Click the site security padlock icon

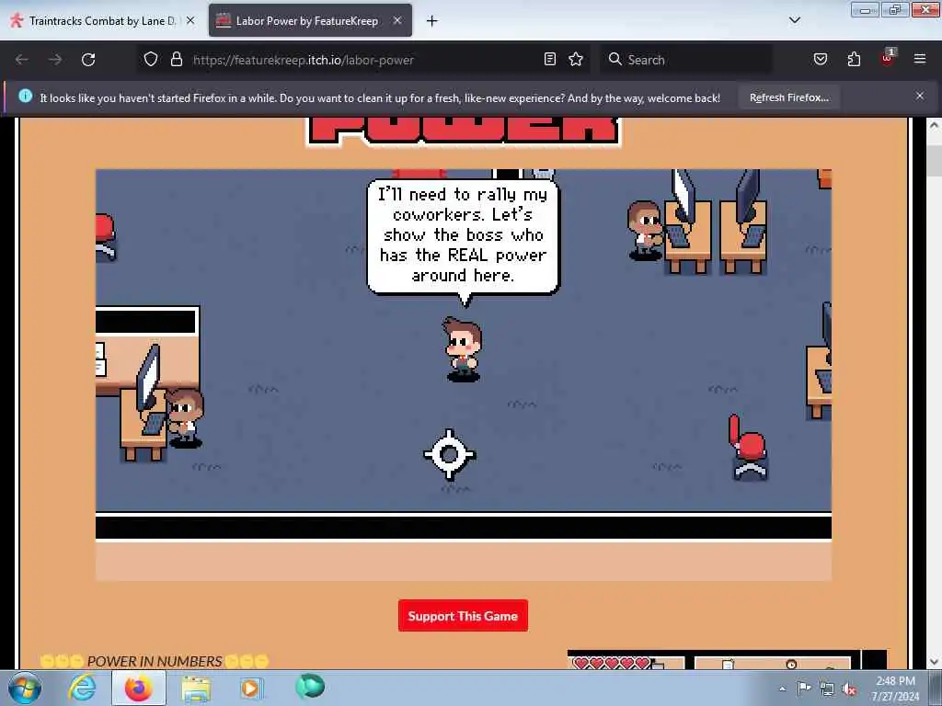pos(176,60)
